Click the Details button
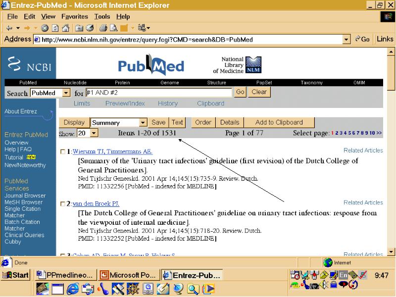 (230, 122)
